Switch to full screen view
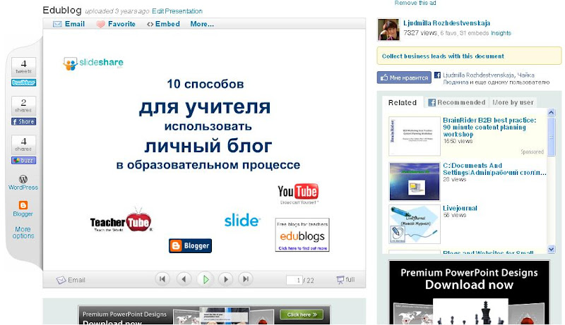The image size is (565, 325). pyautogui.click(x=345, y=280)
